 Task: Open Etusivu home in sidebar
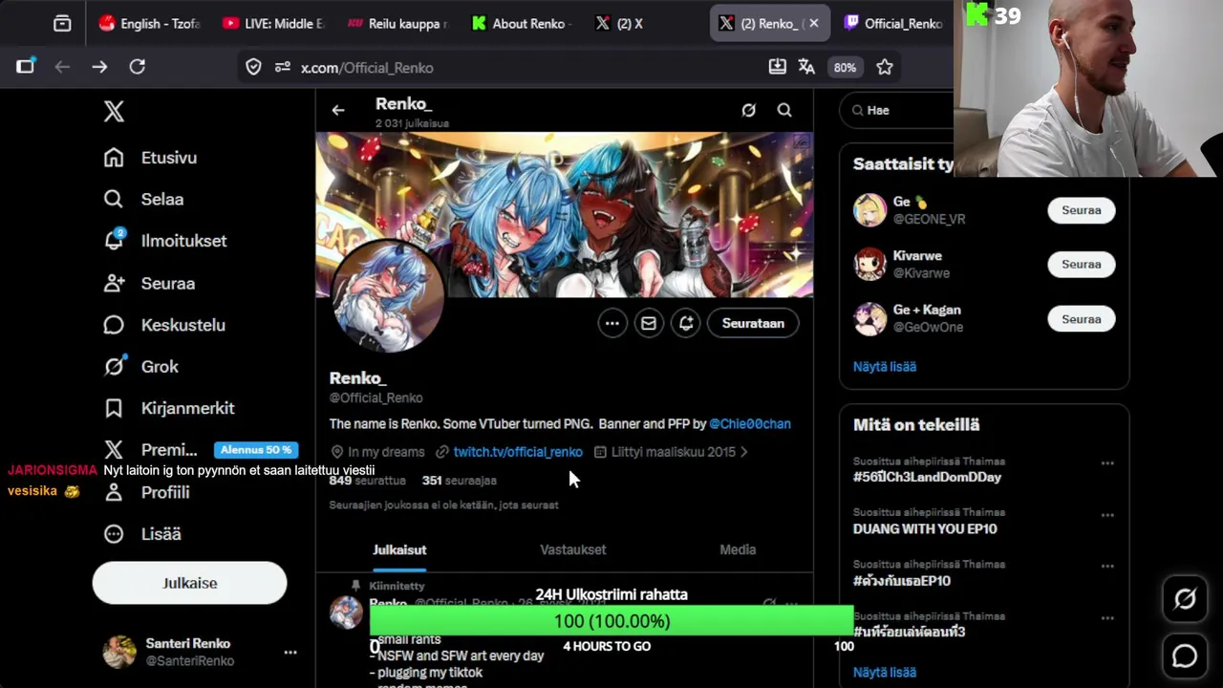pos(150,158)
